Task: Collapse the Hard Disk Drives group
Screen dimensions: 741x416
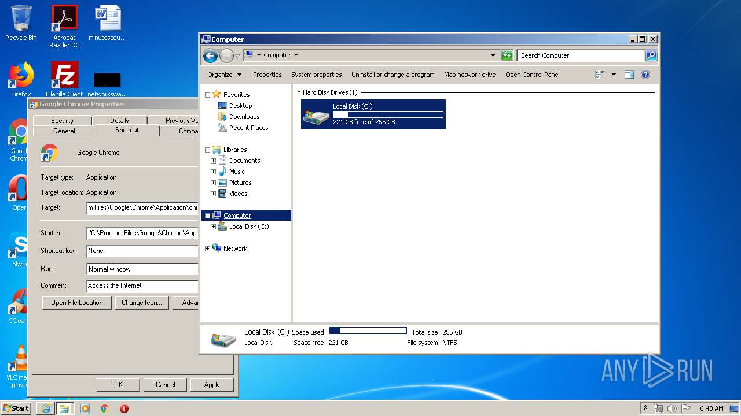Action: [299, 92]
